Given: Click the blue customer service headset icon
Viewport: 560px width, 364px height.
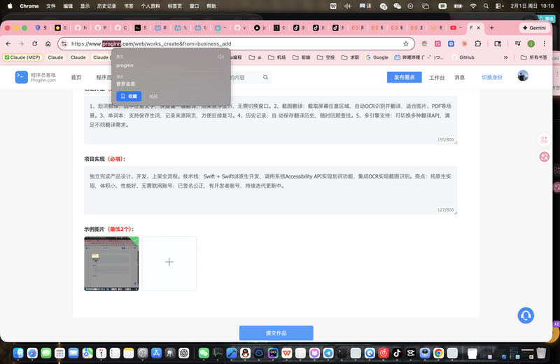Looking at the screenshot, I should [x=526, y=316].
